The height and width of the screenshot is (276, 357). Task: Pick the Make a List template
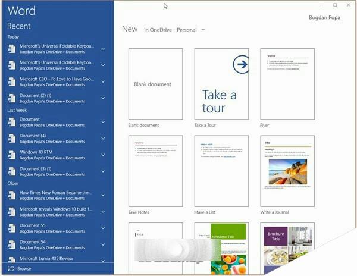pos(221,171)
